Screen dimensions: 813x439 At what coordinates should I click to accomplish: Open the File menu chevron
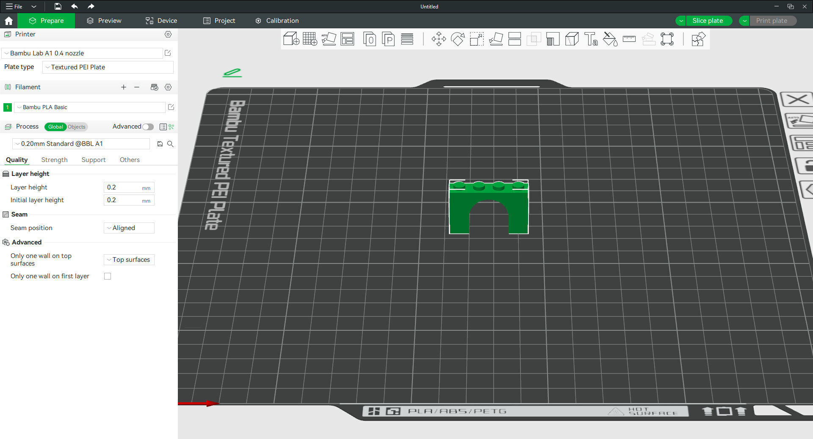[34, 6]
